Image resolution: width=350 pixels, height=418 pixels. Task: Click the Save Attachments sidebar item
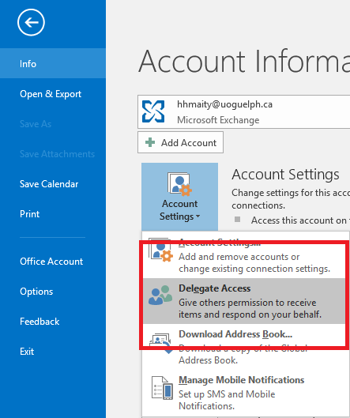pos(58,154)
